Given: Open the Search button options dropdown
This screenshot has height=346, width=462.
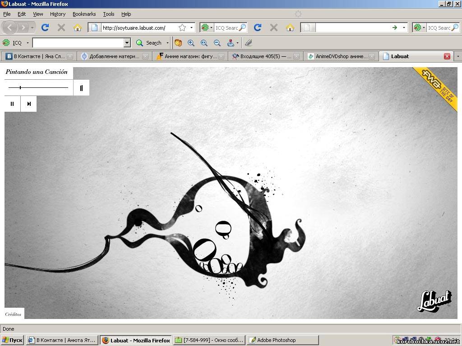Looking at the screenshot, I should tap(167, 43).
